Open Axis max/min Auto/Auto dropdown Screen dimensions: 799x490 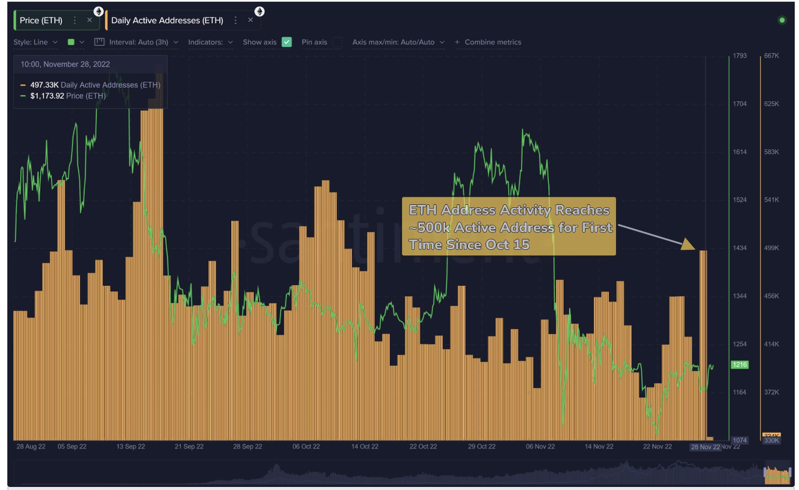(x=398, y=42)
